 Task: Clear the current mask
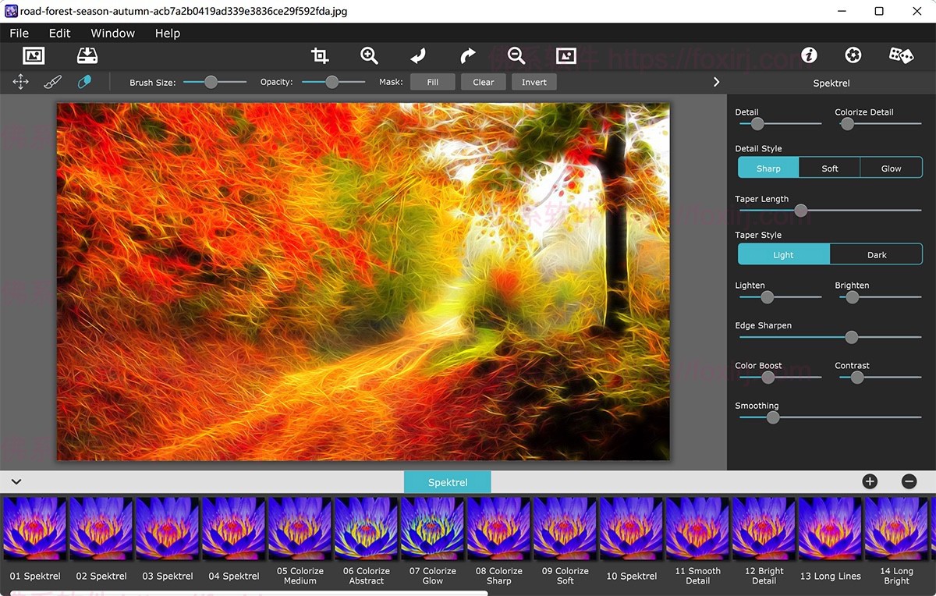pos(483,81)
